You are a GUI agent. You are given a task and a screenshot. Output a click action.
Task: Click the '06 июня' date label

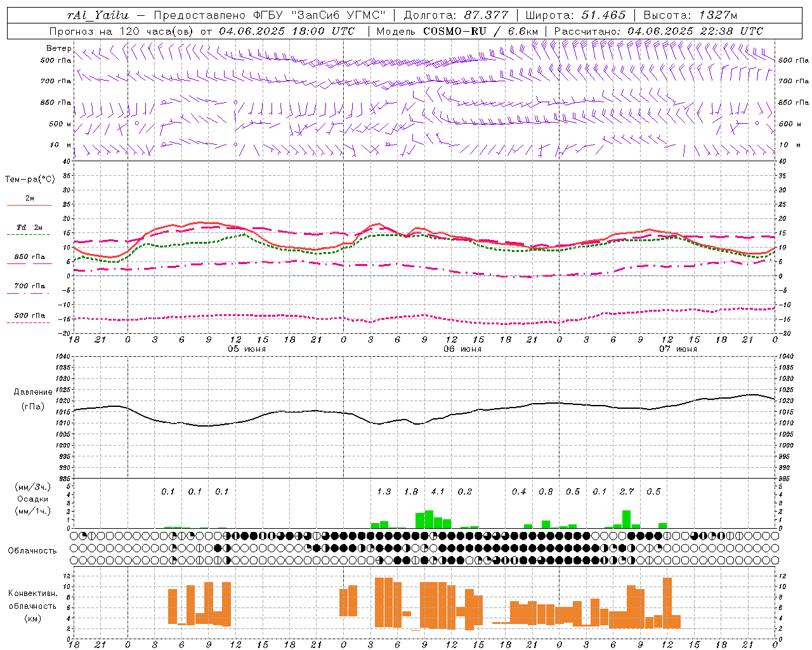click(x=462, y=349)
